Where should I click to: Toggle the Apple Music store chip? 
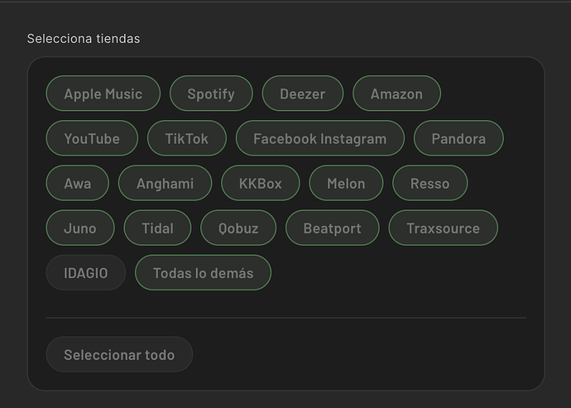pos(103,94)
